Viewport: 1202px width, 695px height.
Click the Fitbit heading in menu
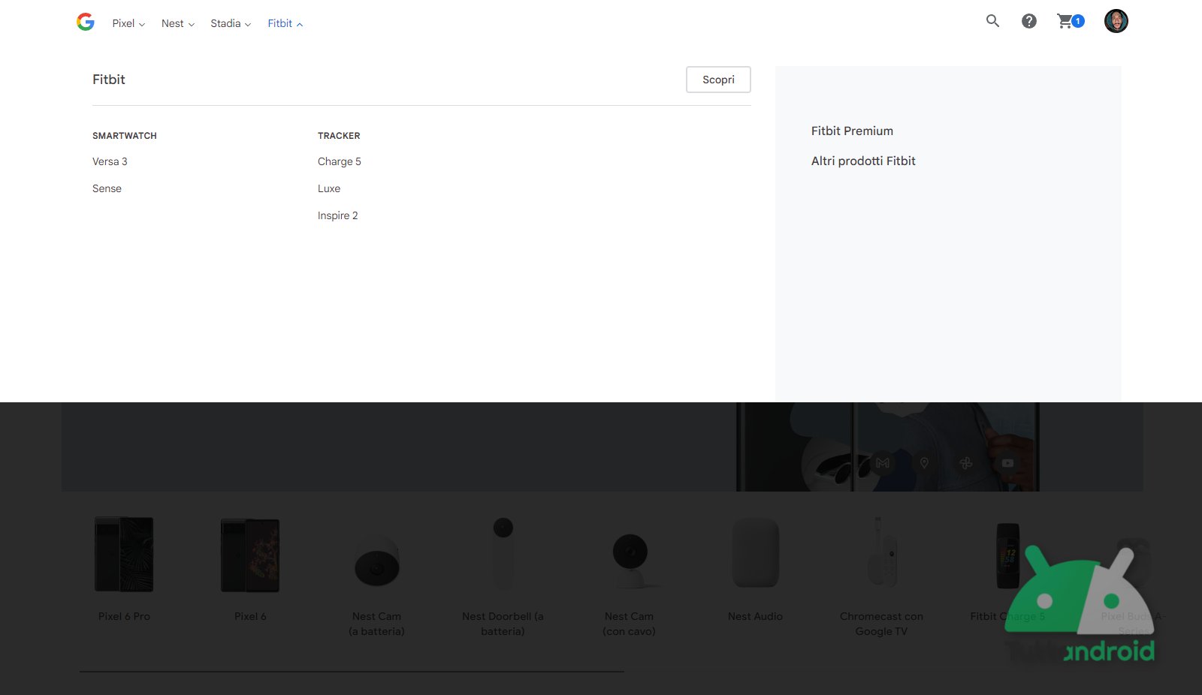[x=109, y=80]
